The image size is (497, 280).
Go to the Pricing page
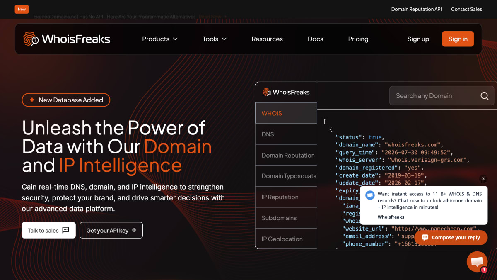point(358,39)
